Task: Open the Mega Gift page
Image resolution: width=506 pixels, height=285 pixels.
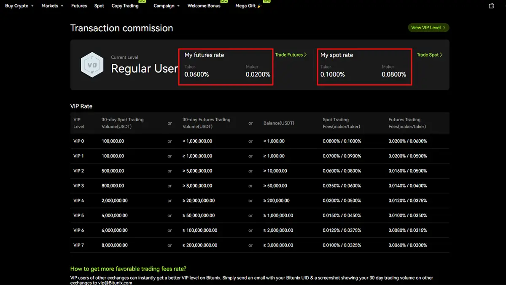Action: (248, 6)
